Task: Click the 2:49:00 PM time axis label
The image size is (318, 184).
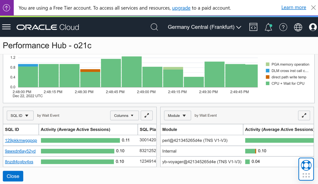Action: 146,92
